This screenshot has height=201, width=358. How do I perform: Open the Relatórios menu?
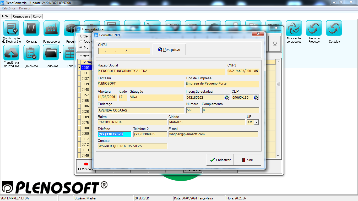pos(9,8)
